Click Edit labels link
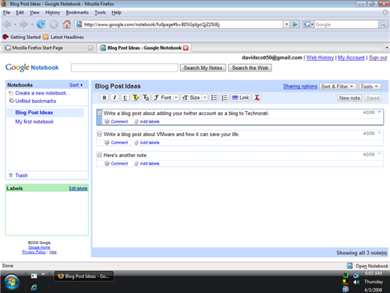 pyautogui.click(x=78, y=189)
